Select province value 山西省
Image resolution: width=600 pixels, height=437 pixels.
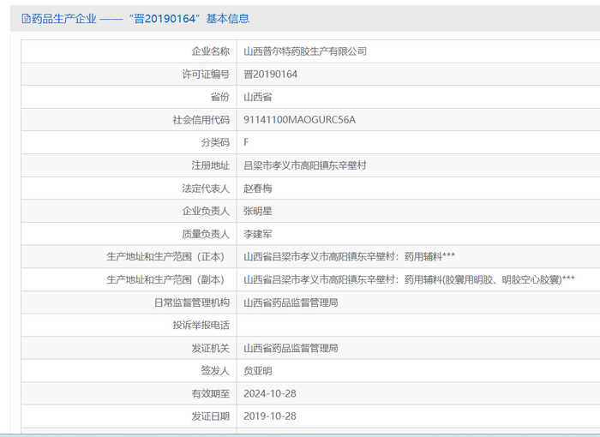257,97
